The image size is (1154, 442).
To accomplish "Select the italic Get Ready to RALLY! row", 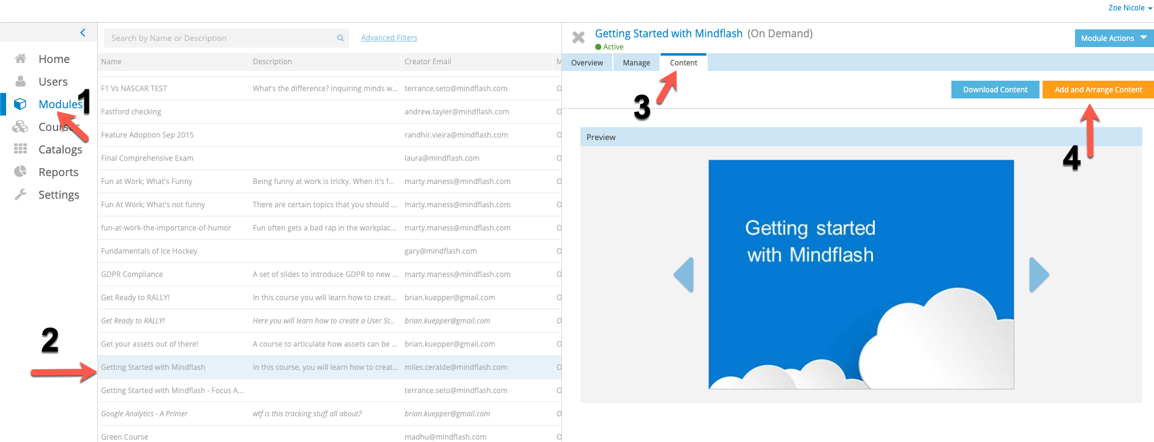I will (329, 321).
